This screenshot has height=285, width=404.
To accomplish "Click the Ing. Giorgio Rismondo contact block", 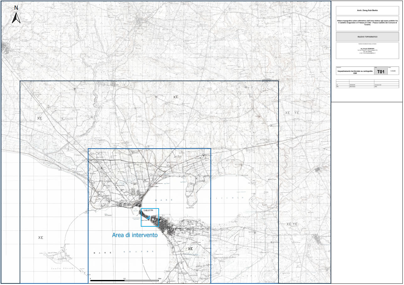I will [367, 50].
